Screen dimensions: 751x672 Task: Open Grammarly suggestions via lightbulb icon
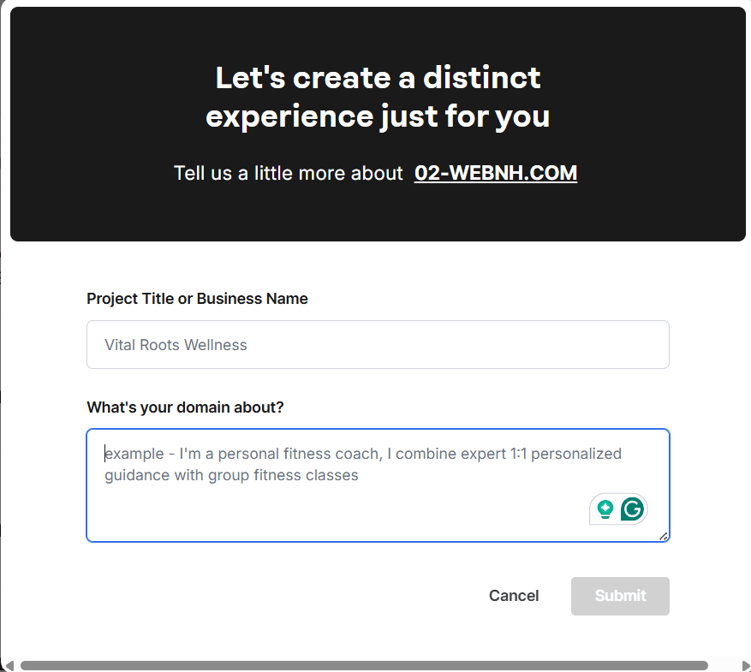[x=605, y=508]
